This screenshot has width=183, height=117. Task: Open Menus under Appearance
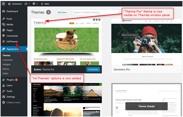click(6, 69)
